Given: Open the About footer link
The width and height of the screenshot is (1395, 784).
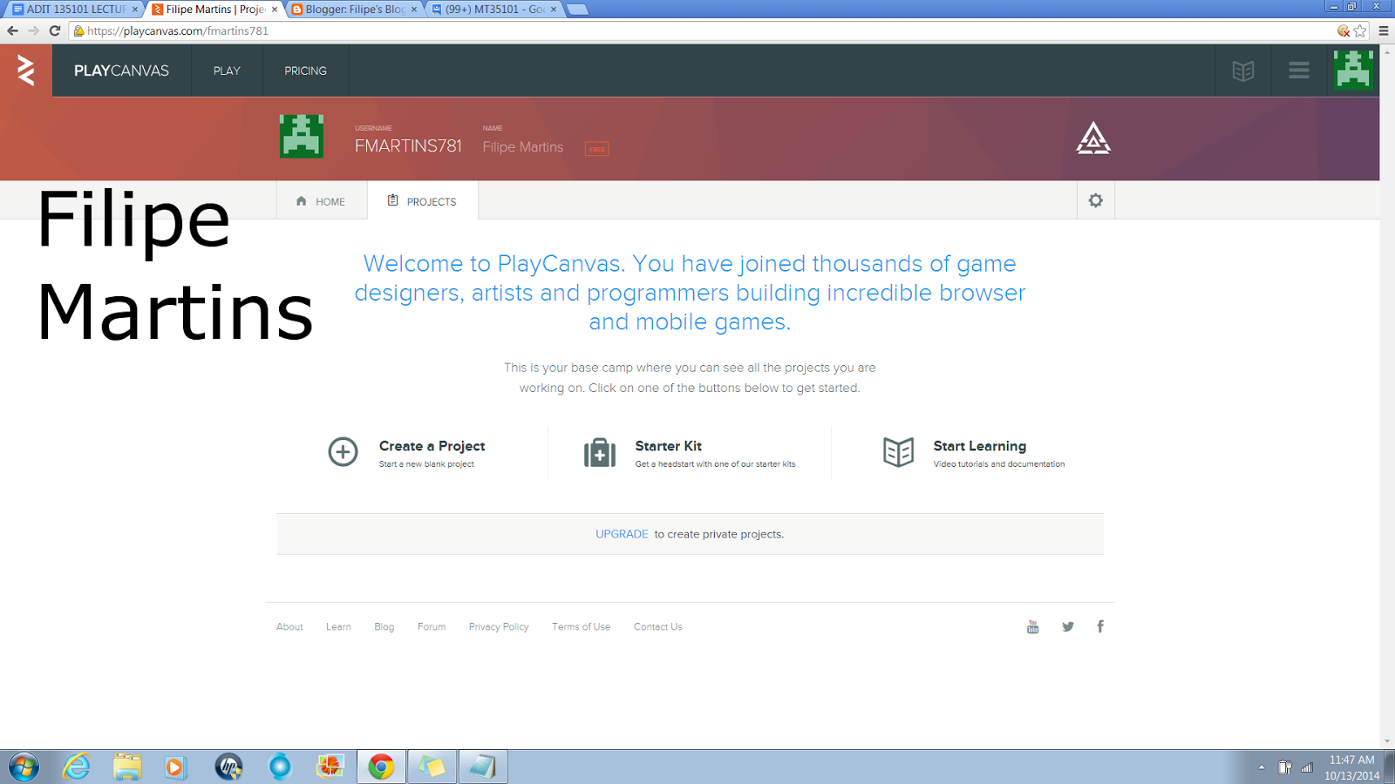Looking at the screenshot, I should (289, 627).
